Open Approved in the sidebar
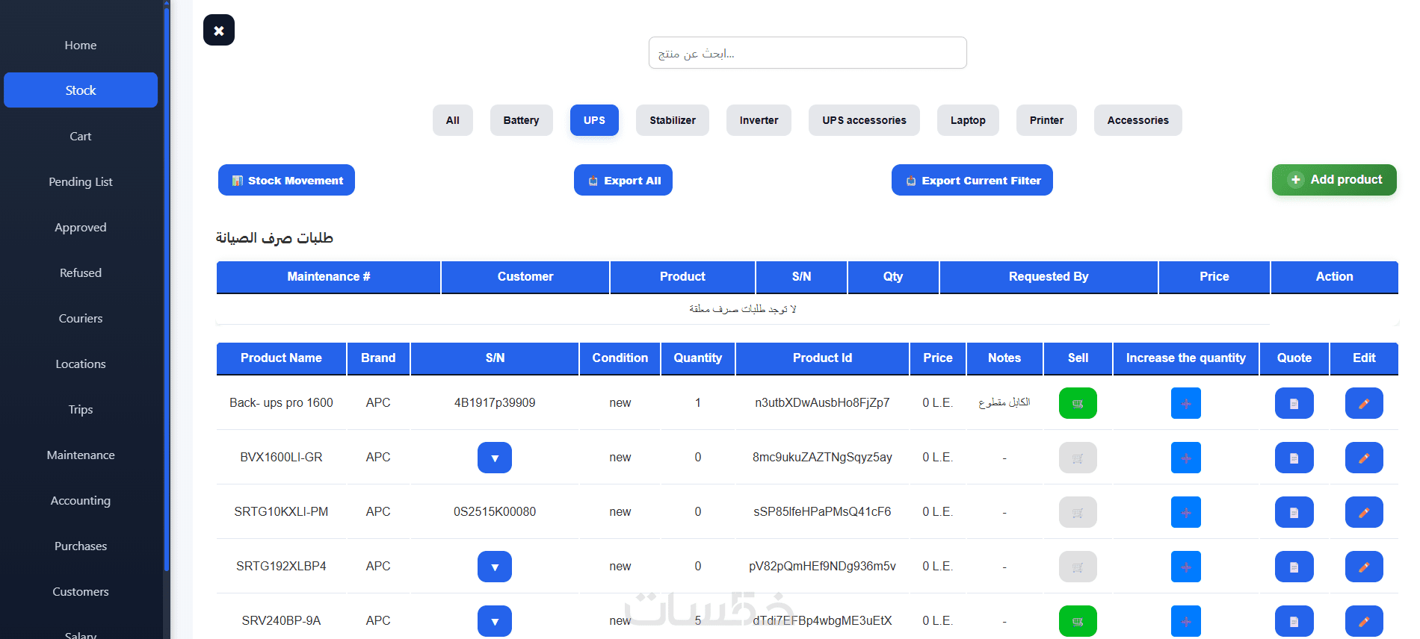Viewport: 1420px width, 639px height. pyautogui.click(x=81, y=227)
